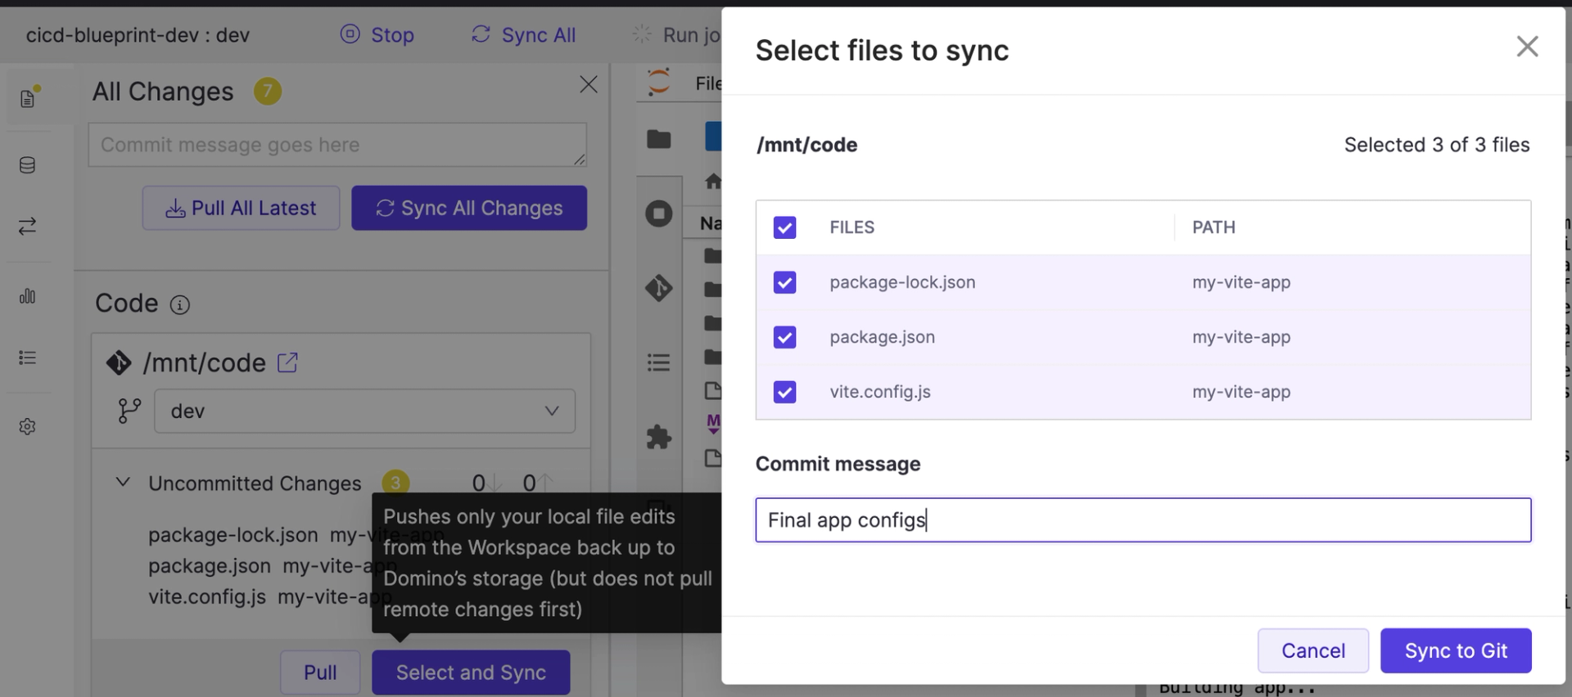Viewport: 1572px width, 697px height.
Task: Click the Commit message text field
Action: pyautogui.click(x=1142, y=520)
